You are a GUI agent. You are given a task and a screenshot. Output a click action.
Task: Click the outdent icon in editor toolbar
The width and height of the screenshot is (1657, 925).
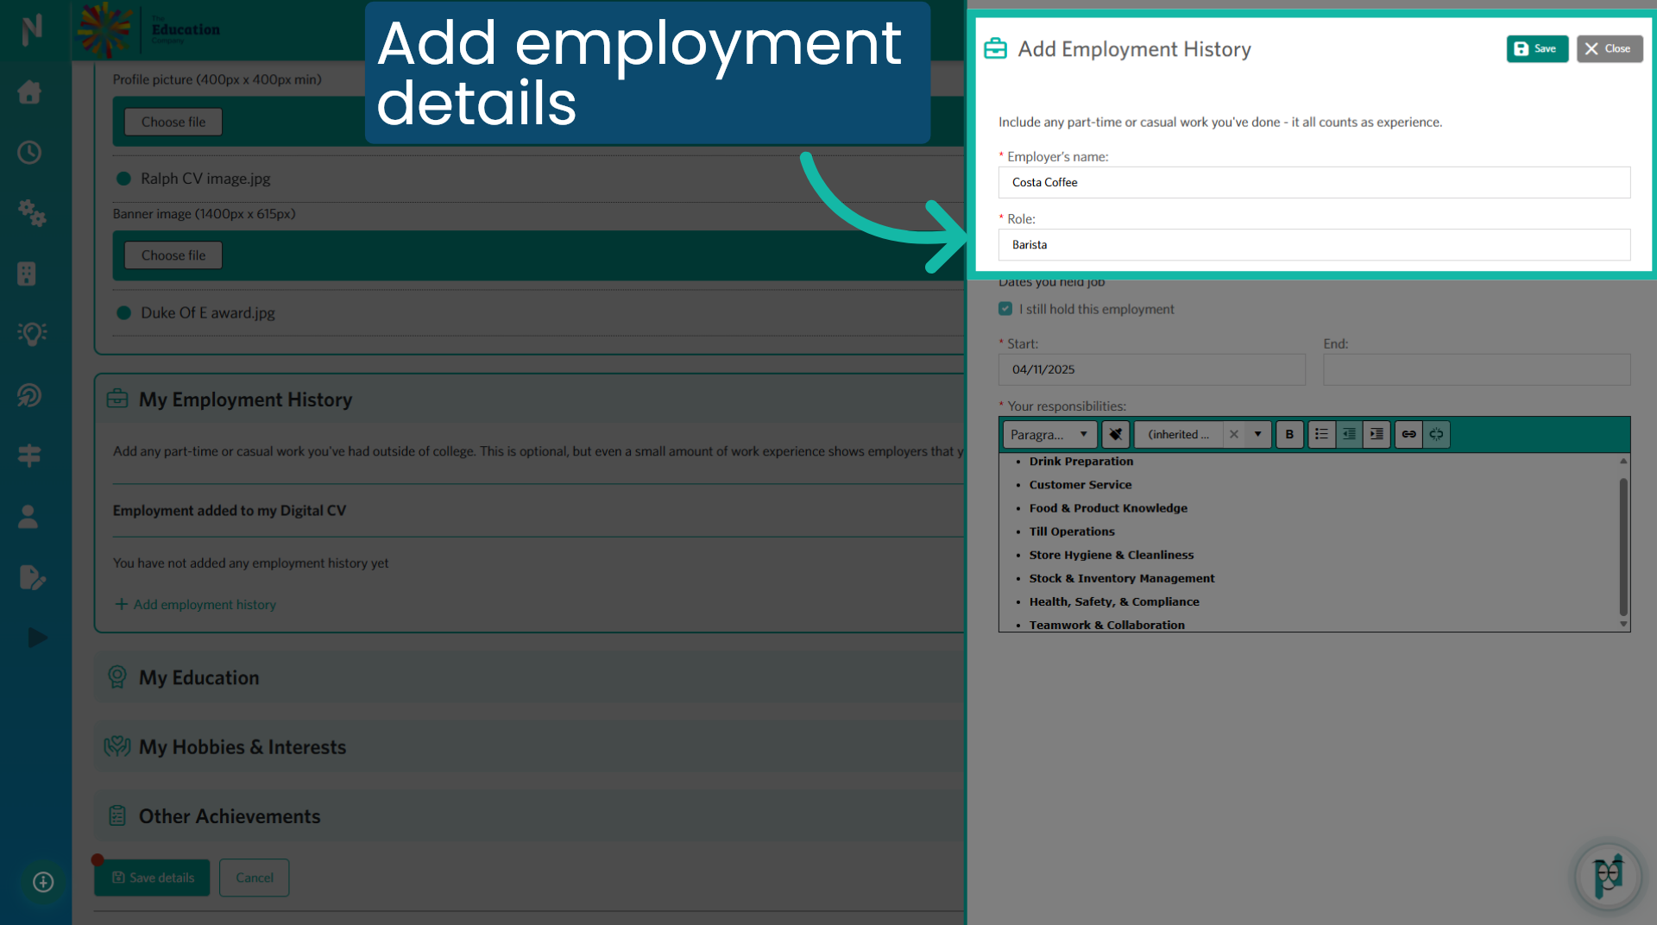(x=1349, y=434)
